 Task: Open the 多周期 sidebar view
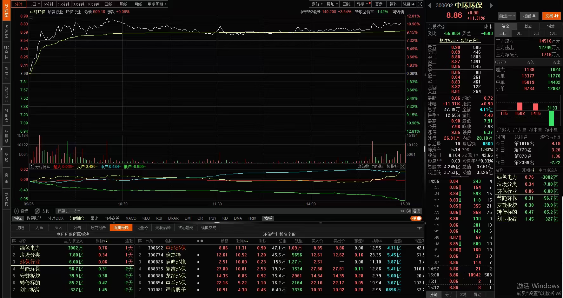pyautogui.click(x=6, y=136)
